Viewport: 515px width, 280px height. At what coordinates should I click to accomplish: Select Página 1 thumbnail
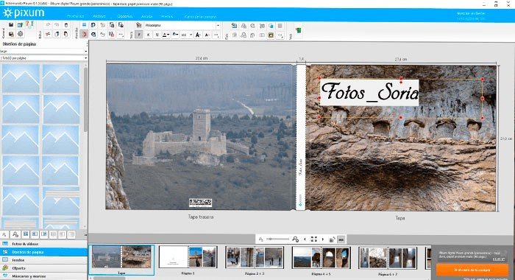[x=188, y=257]
